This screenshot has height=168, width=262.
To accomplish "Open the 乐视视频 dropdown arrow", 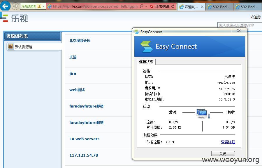I will [44, 6].
